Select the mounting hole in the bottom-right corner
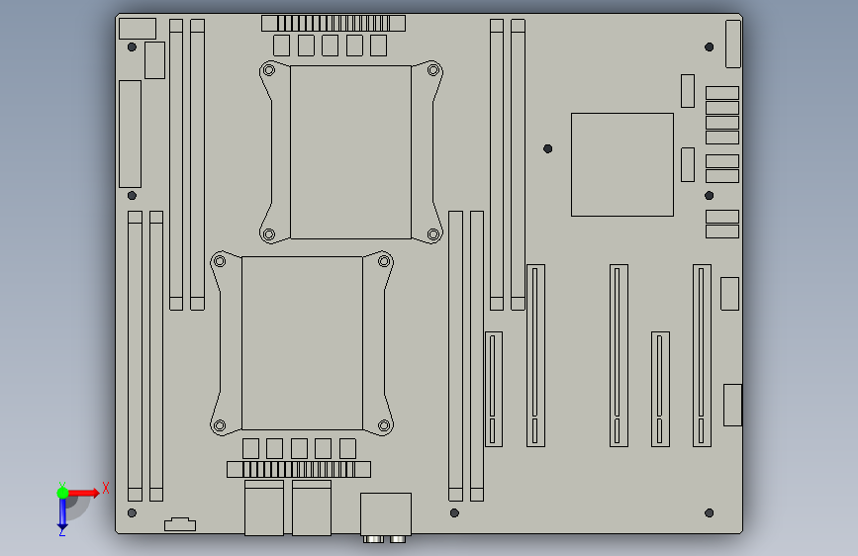 pos(710,512)
